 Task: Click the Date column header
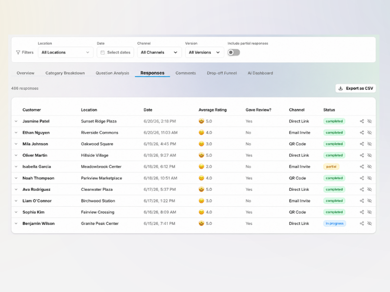pyautogui.click(x=148, y=110)
